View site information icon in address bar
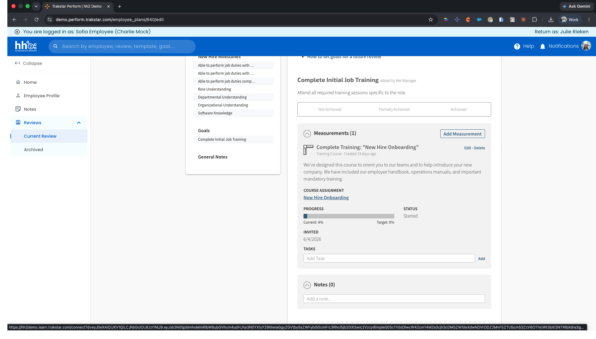Image resolution: width=596 pixels, height=339 pixels. [x=50, y=20]
